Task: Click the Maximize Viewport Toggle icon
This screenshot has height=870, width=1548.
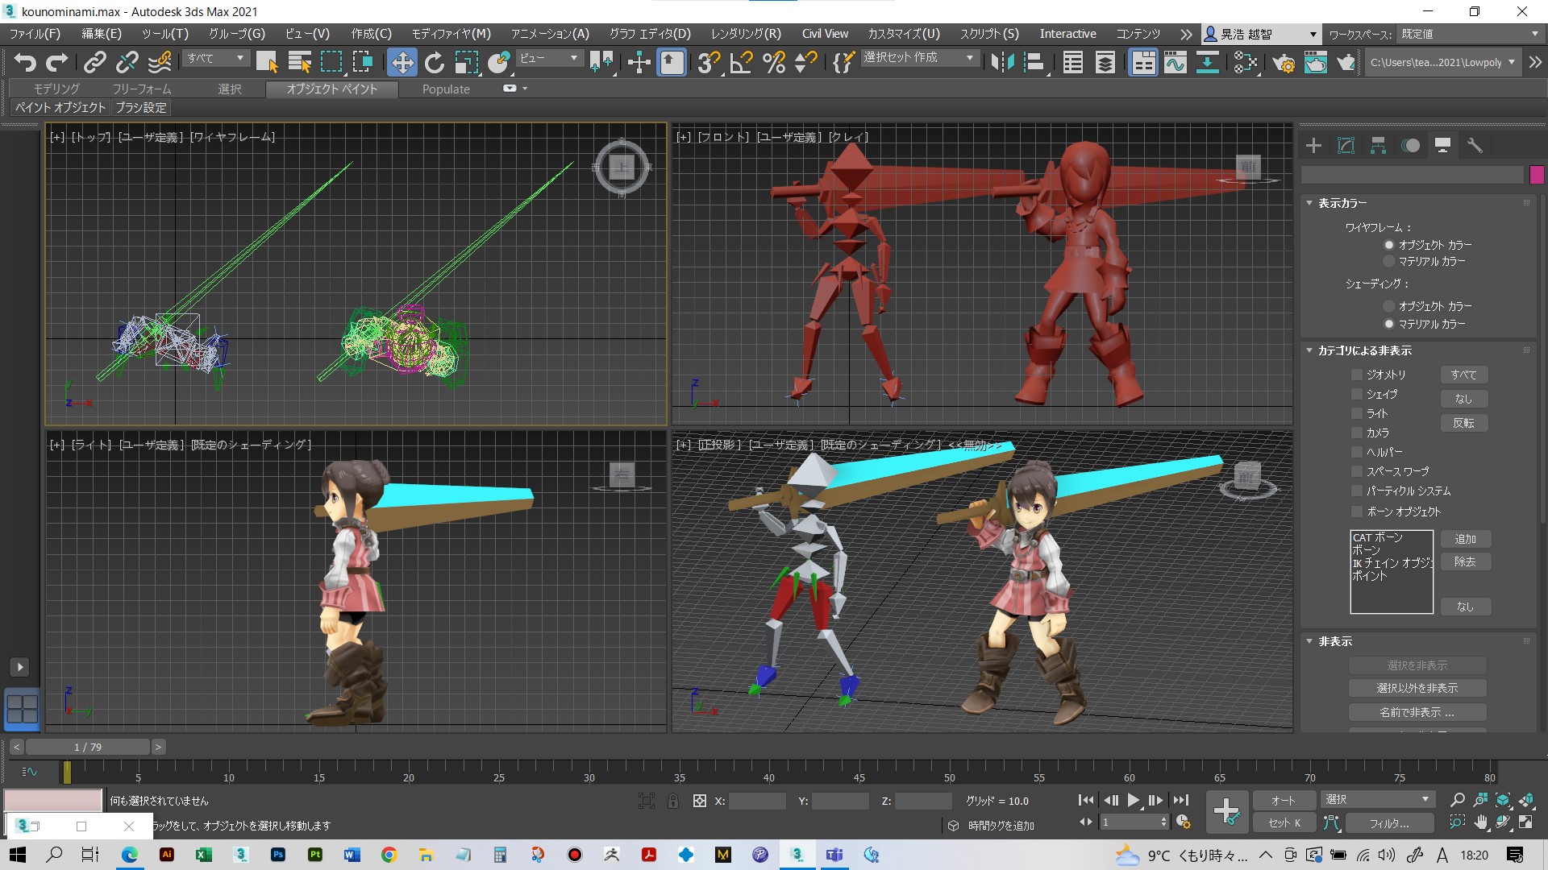Action: pos(1526,822)
